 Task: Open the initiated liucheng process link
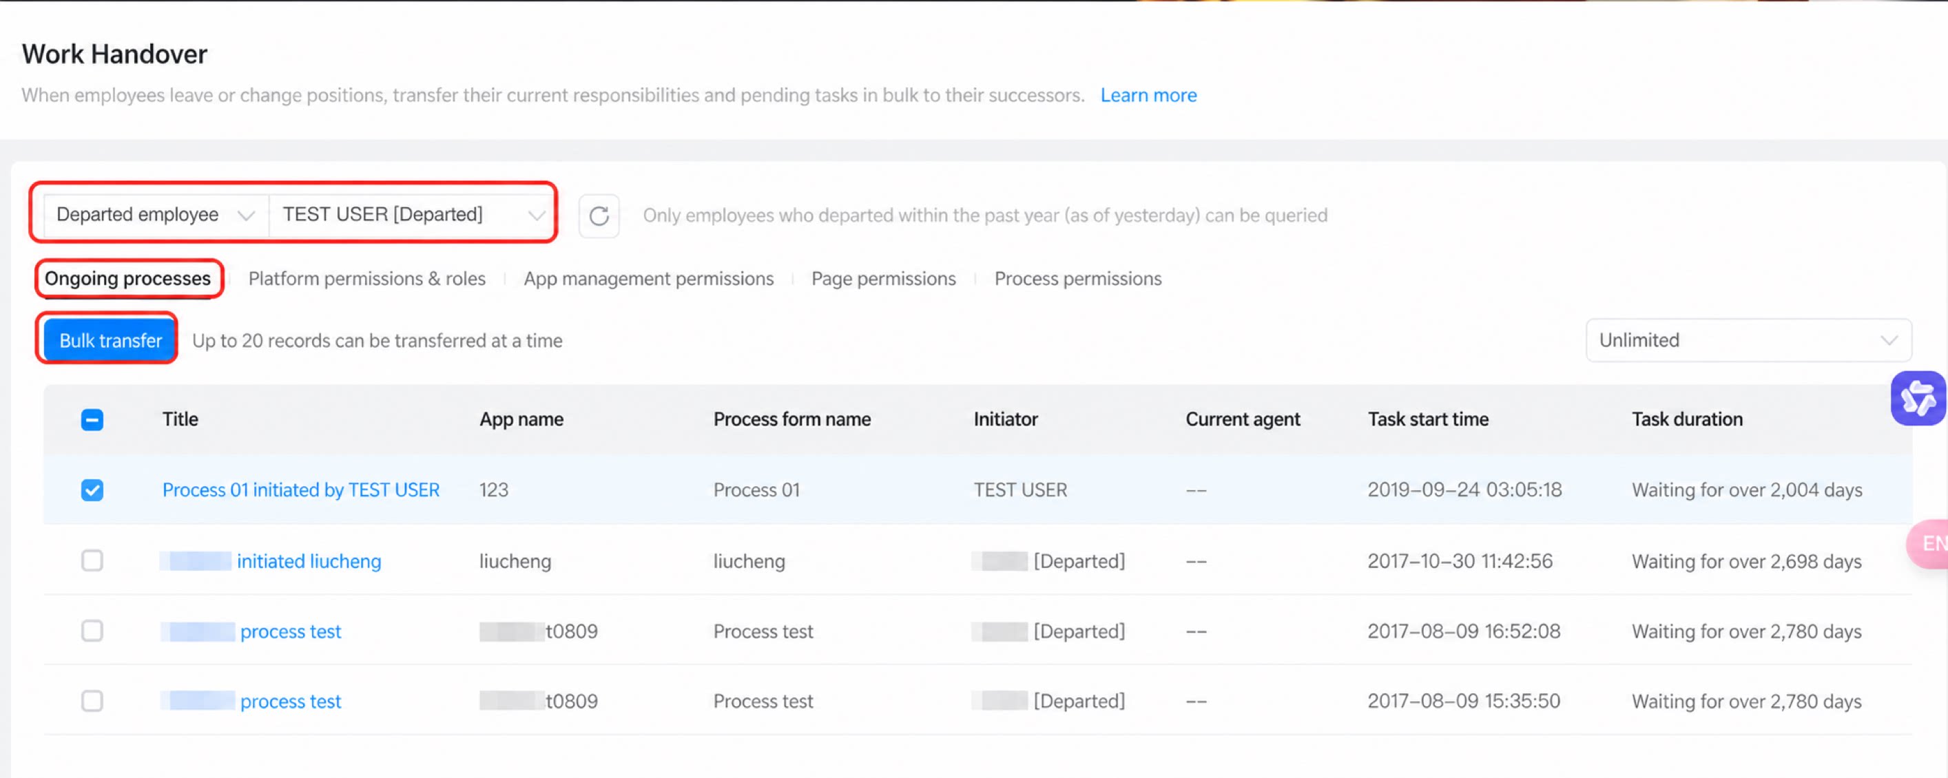(309, 561)
